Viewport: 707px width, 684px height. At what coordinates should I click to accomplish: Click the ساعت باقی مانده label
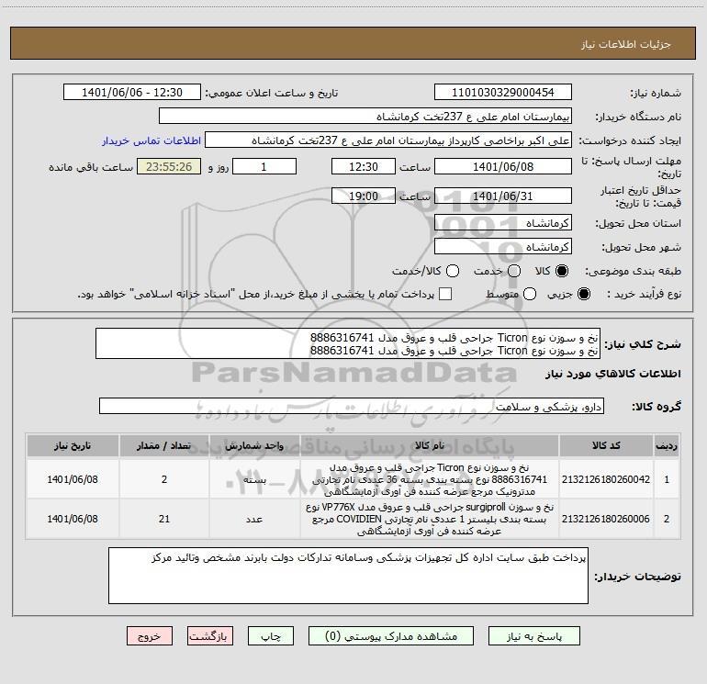(91, 167)
